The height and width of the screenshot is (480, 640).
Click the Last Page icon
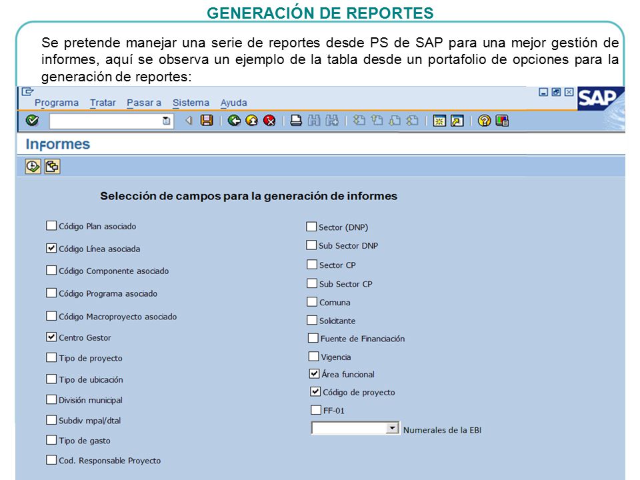click(x=413, y=121)
